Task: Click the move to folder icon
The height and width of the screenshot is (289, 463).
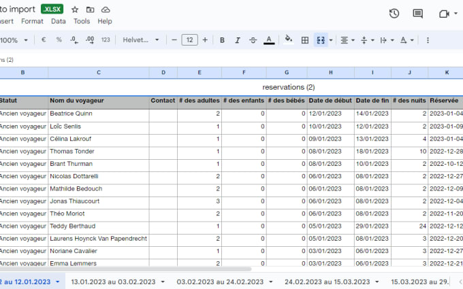Action: [90, 10]
